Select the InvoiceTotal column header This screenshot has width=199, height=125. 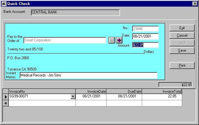(x=162, y=91)
